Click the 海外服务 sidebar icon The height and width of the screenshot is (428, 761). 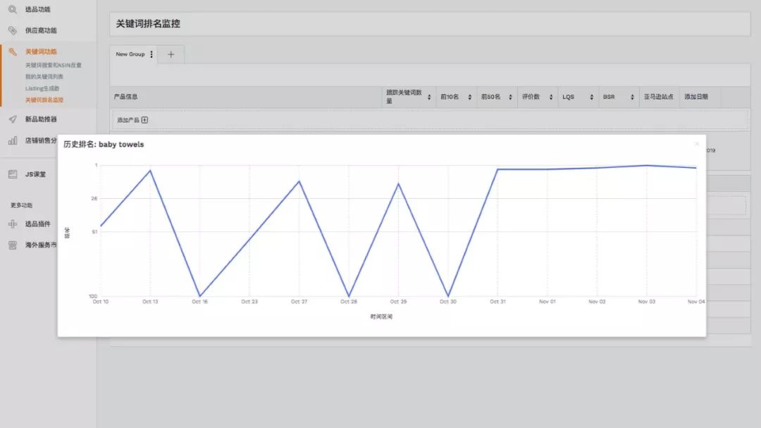click(12, 245)
